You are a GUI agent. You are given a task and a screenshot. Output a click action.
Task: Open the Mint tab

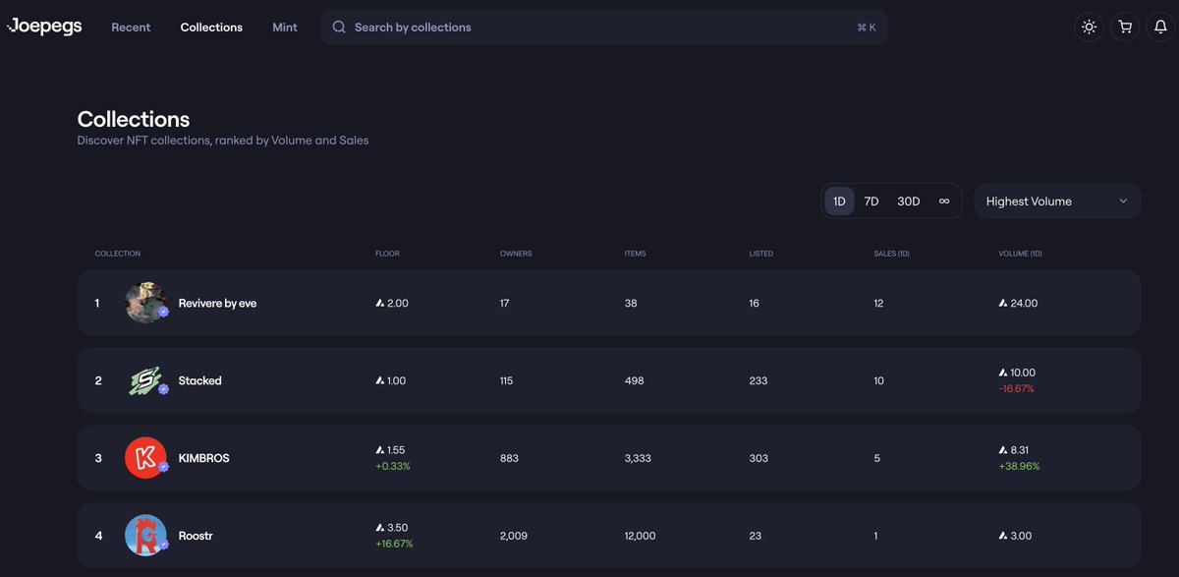point(285,28)
